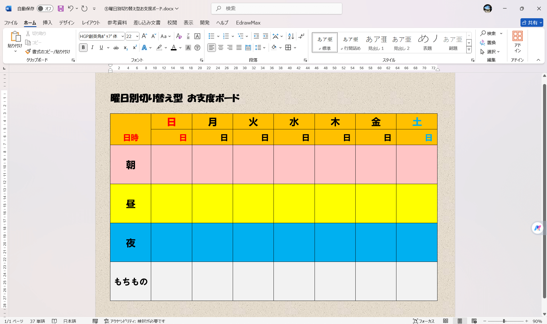
Task: Show paragraph marks with the editing marks icon
Action: [301, 36]
